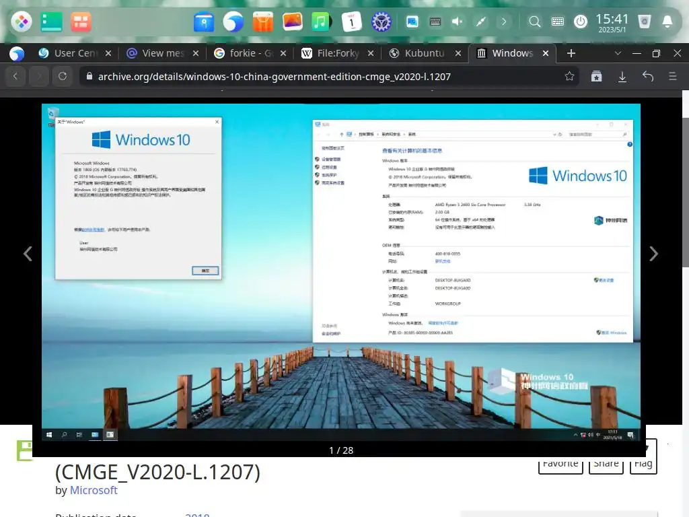Open the browser hamburger menu
The width and height of the screenshot is (689, 517).
point(672,76)
